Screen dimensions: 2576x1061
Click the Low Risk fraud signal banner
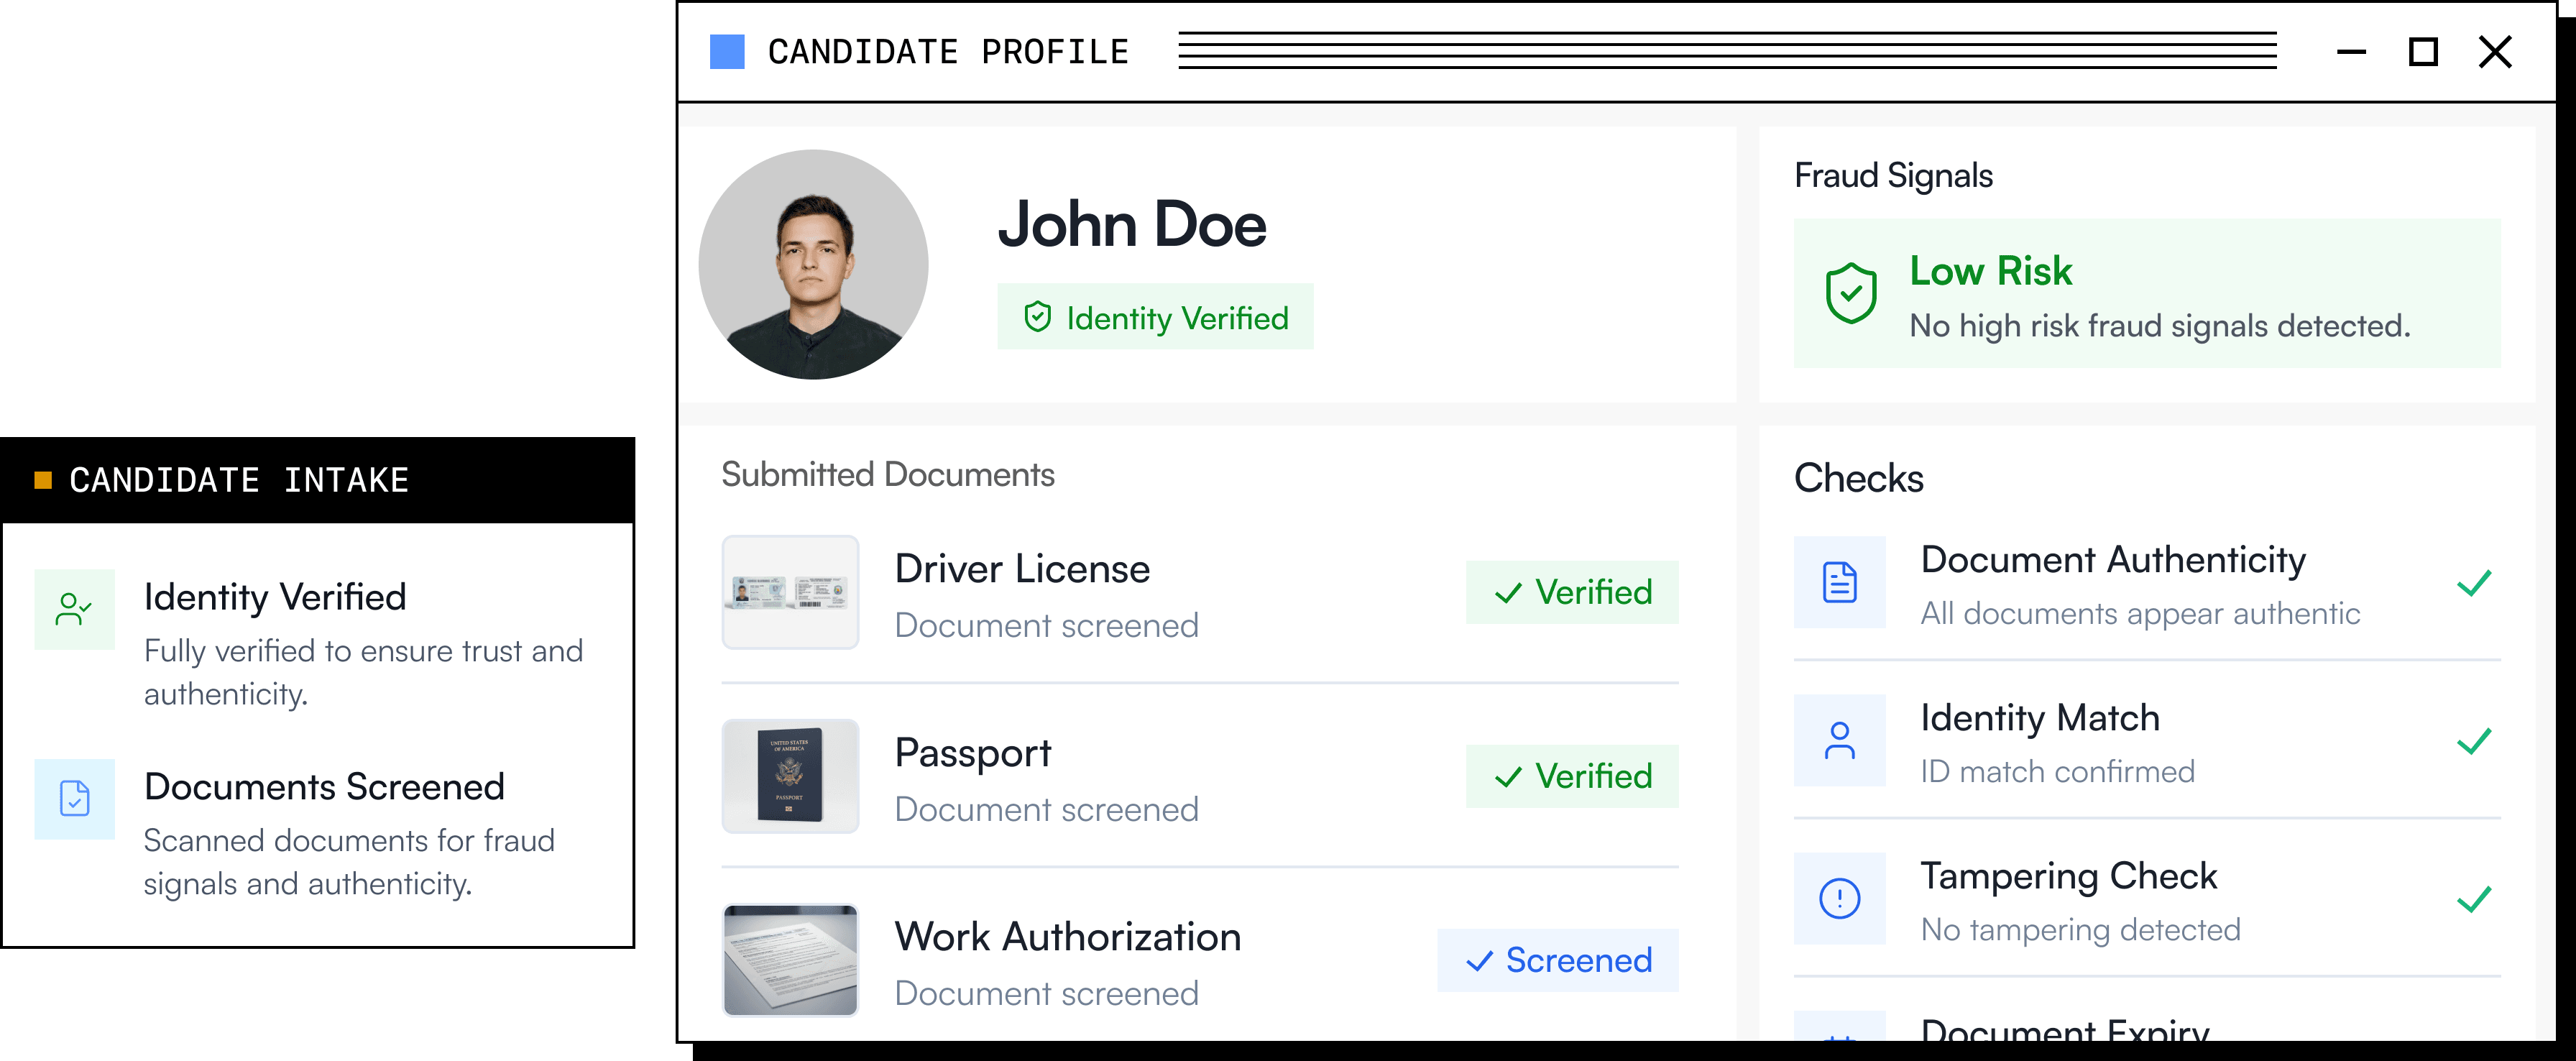[2147, 293]
